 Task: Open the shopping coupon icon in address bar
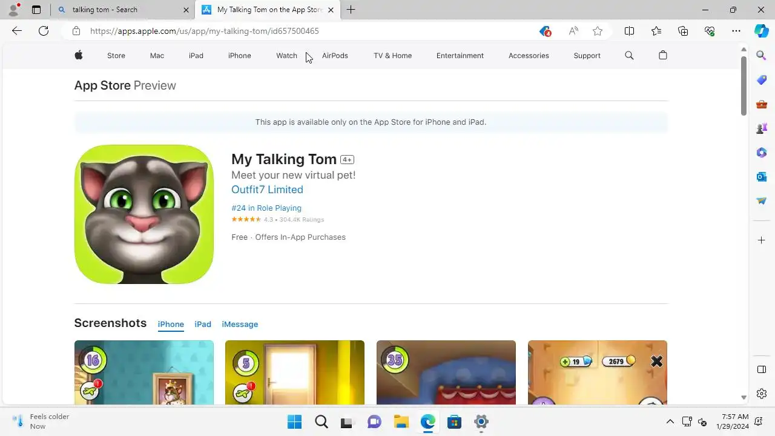point(544,31)
